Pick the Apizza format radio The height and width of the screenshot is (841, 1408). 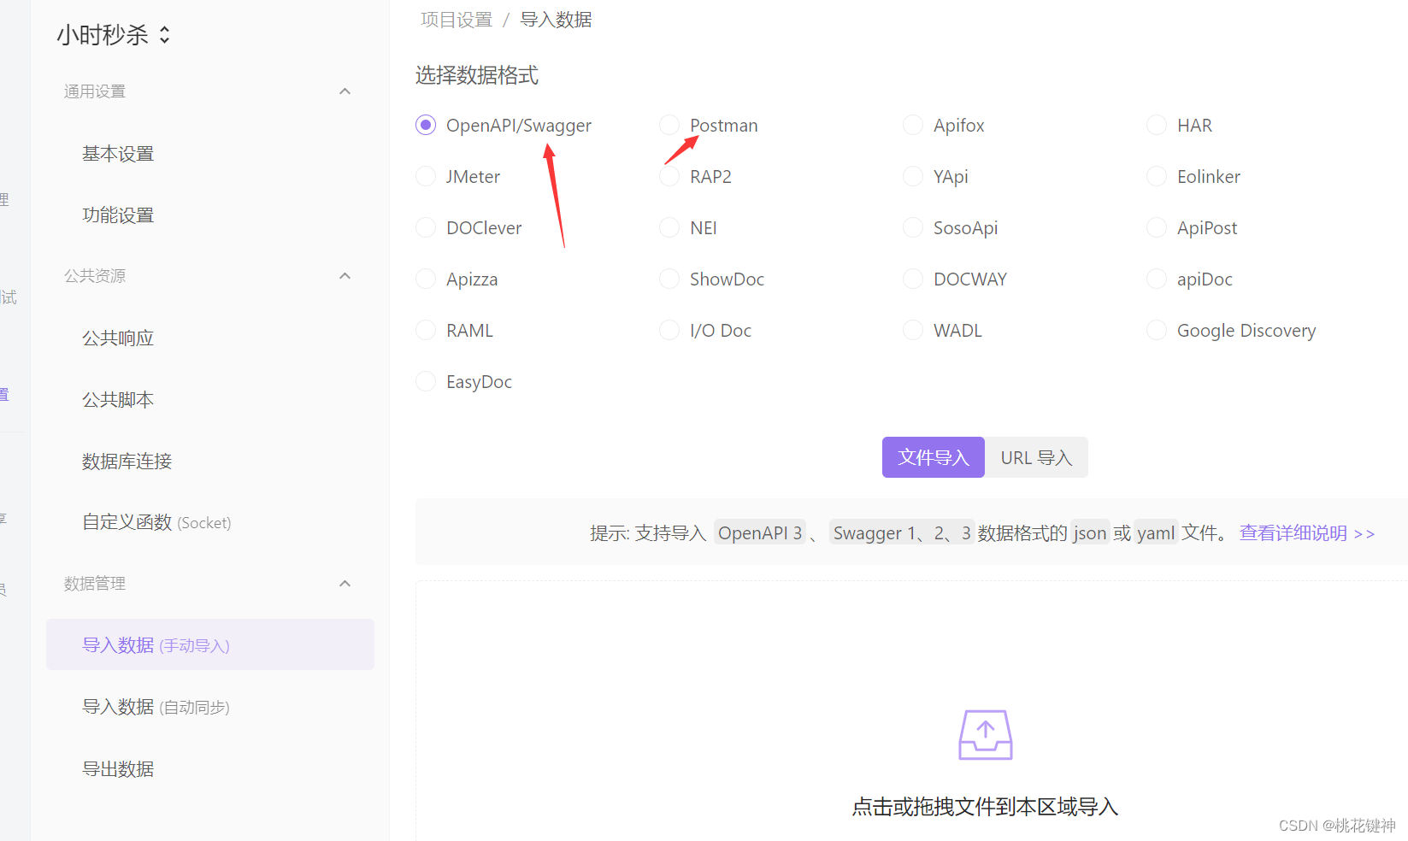pyautogui.click(x=426, y=279)
